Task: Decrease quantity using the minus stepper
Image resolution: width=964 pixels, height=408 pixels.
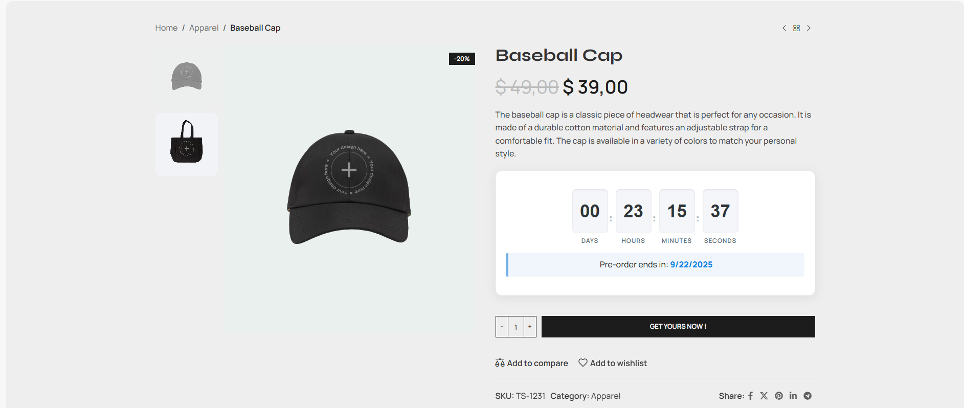Action: tap(502, 326)
